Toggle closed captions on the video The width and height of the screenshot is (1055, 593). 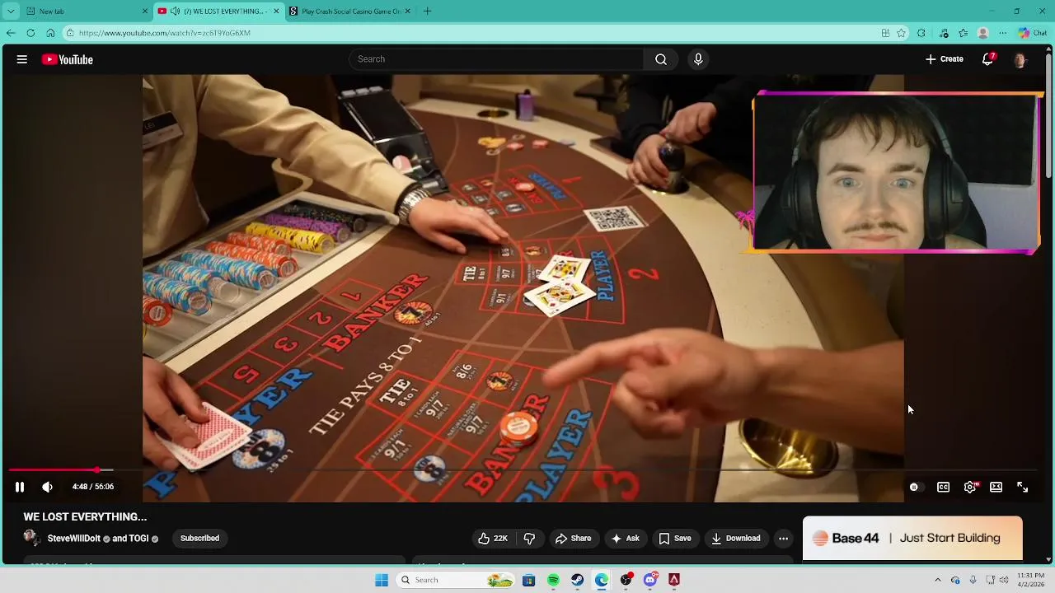pos(944,487)
